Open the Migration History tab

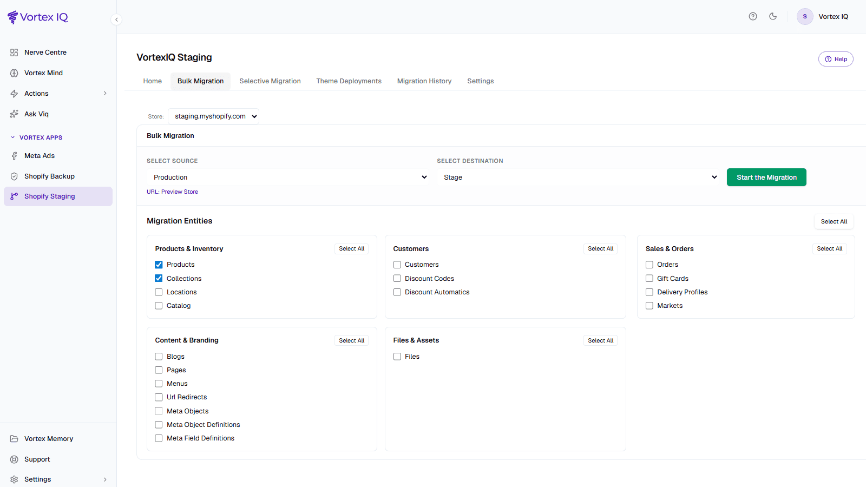[x=424, y=81]
